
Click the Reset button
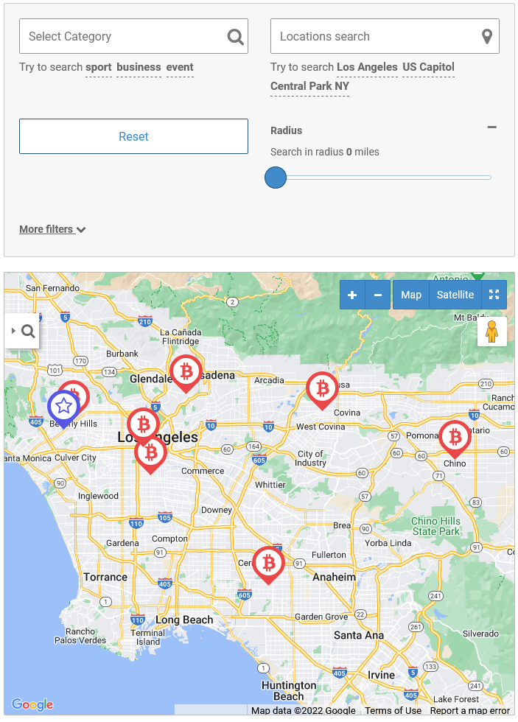click(133, 136)
